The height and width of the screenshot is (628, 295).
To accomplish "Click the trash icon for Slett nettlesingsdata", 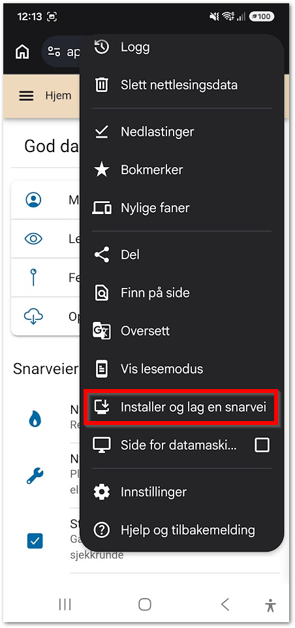I will click(x=102, y=85).
